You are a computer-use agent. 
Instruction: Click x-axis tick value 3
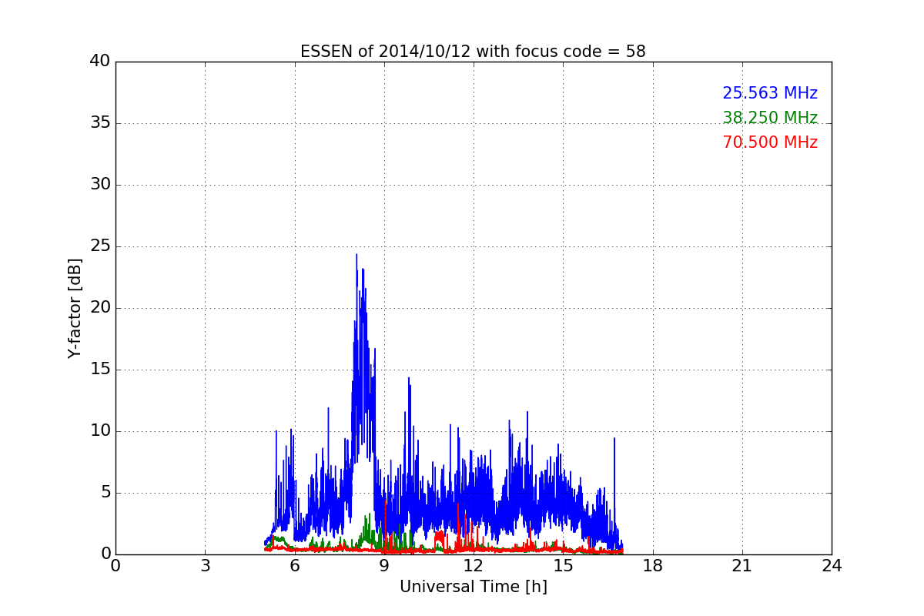pyautogui.click(x=205, y=566)
